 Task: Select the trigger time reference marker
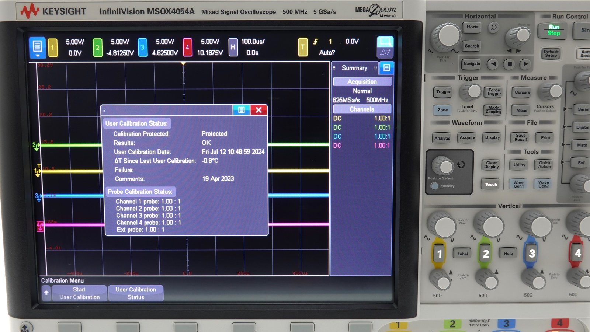coord(183,64)
